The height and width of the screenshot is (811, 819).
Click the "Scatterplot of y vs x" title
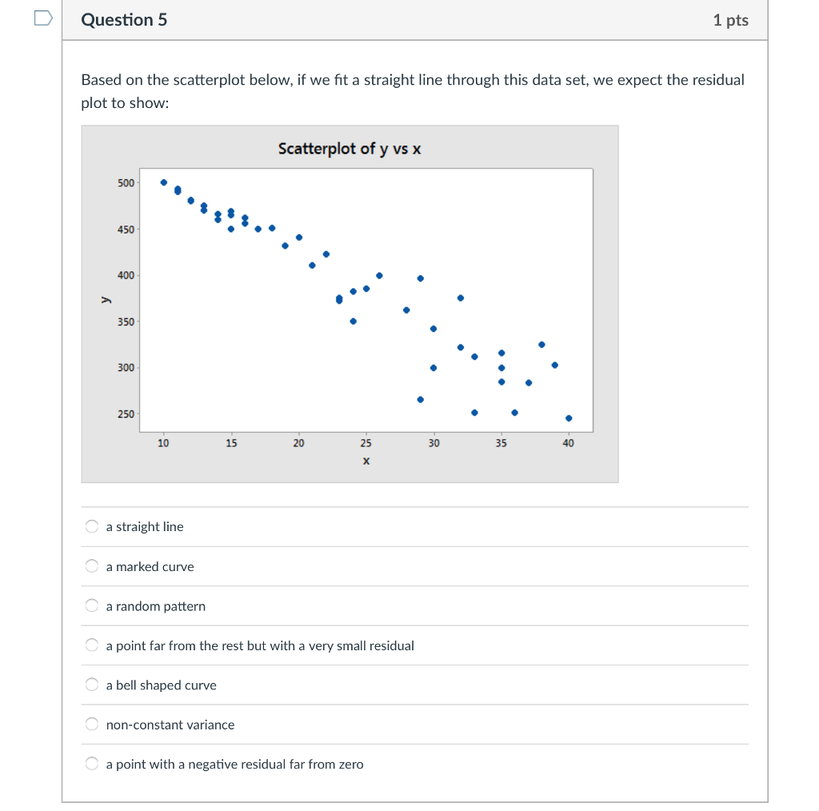pyautogui.click(x=350, y=149)
